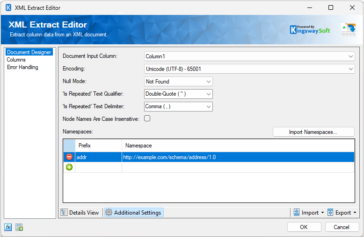Viewport: 364px width, 237px height.
Task: Open the Null Mode dropdown
Action: (x=178, y=82)
